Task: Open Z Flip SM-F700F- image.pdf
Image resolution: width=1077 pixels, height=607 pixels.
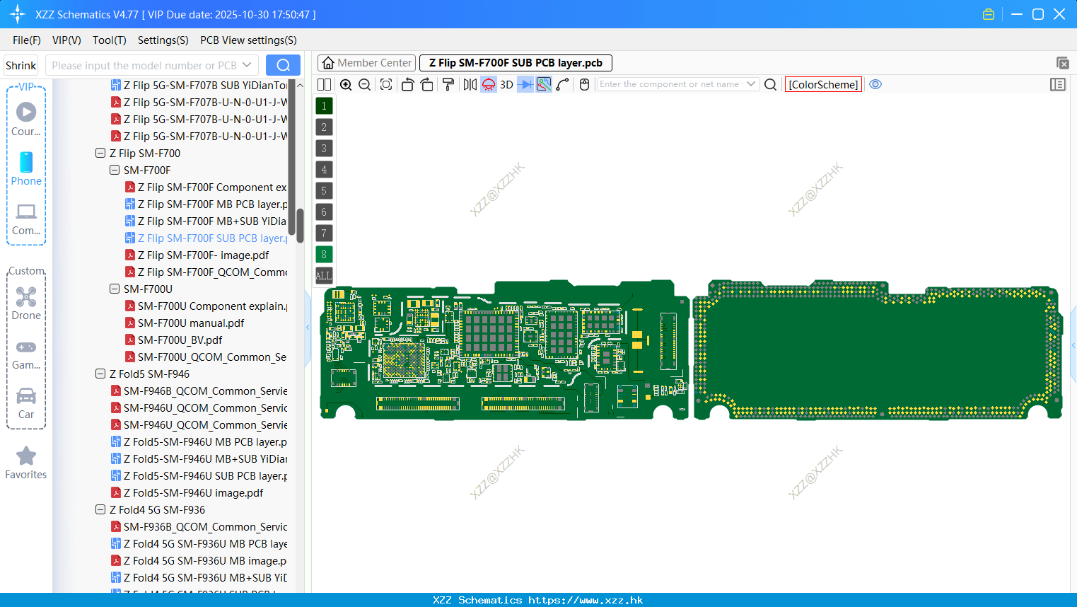Action: (197, 255)
